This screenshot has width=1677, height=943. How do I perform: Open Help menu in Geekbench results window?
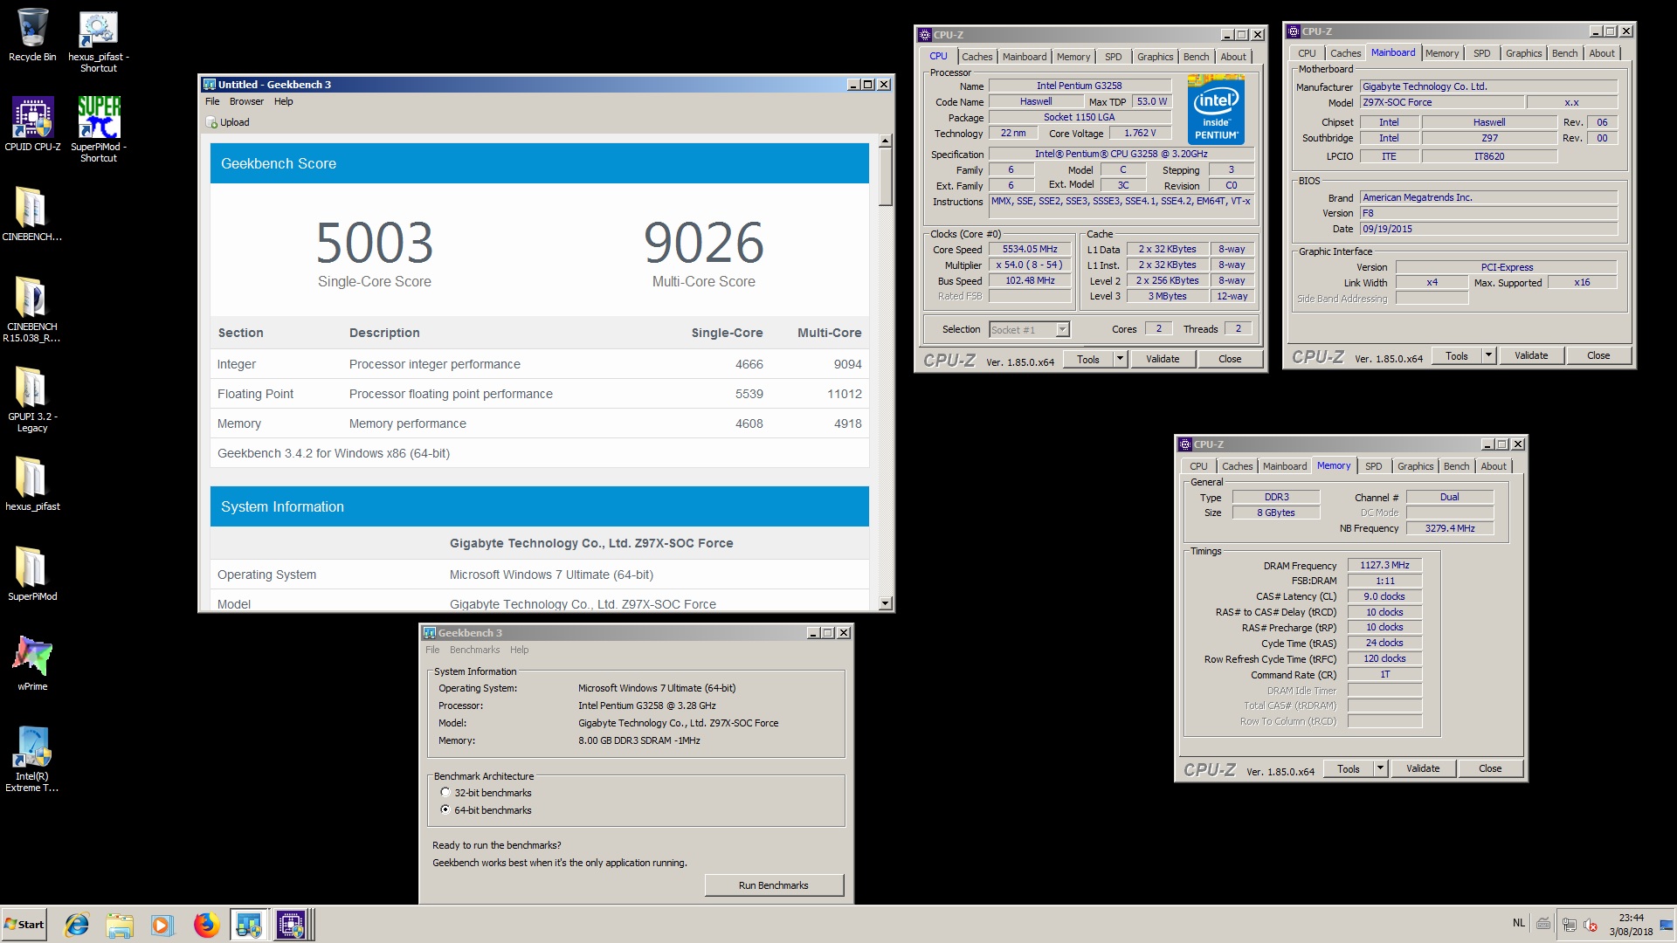coord(284,101)
